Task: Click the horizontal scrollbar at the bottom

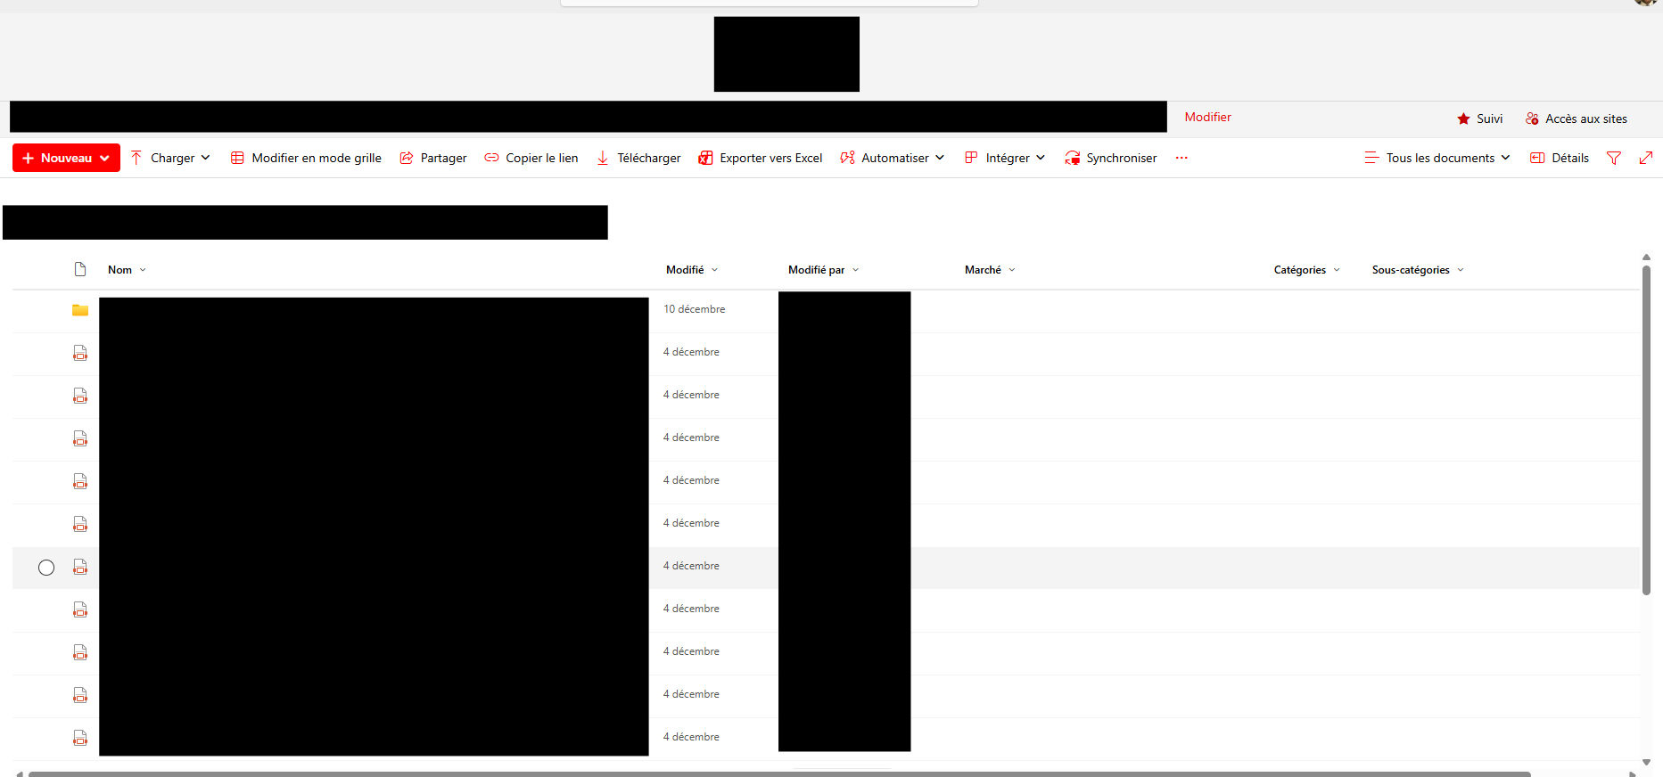Action: tap(779, 773)
